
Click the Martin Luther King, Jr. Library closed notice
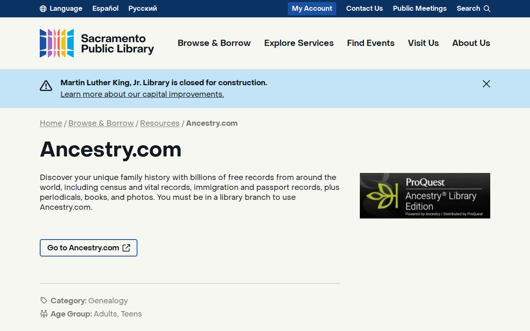[x=164, y=83]
